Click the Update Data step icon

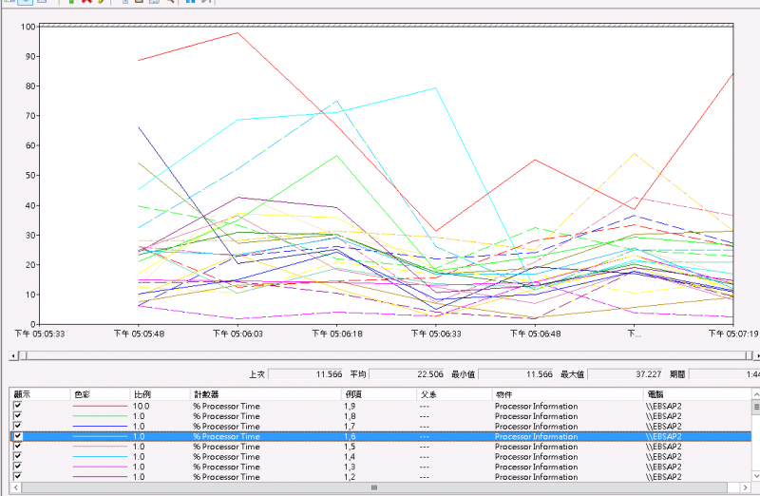(205, 2)
